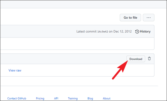
Task: Click the Dec 12, 2012 commit date
Action: [122, 31]
